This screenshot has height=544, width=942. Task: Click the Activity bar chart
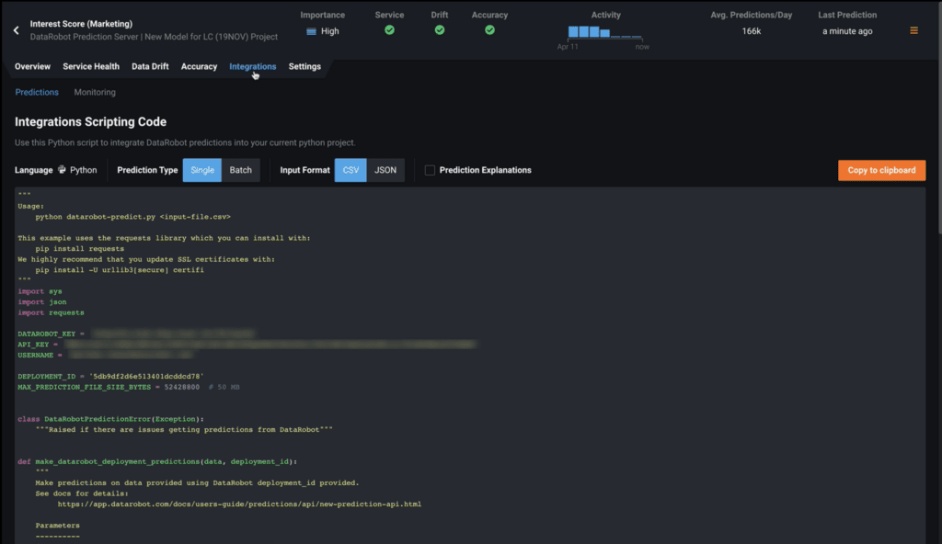pos(605,32)
